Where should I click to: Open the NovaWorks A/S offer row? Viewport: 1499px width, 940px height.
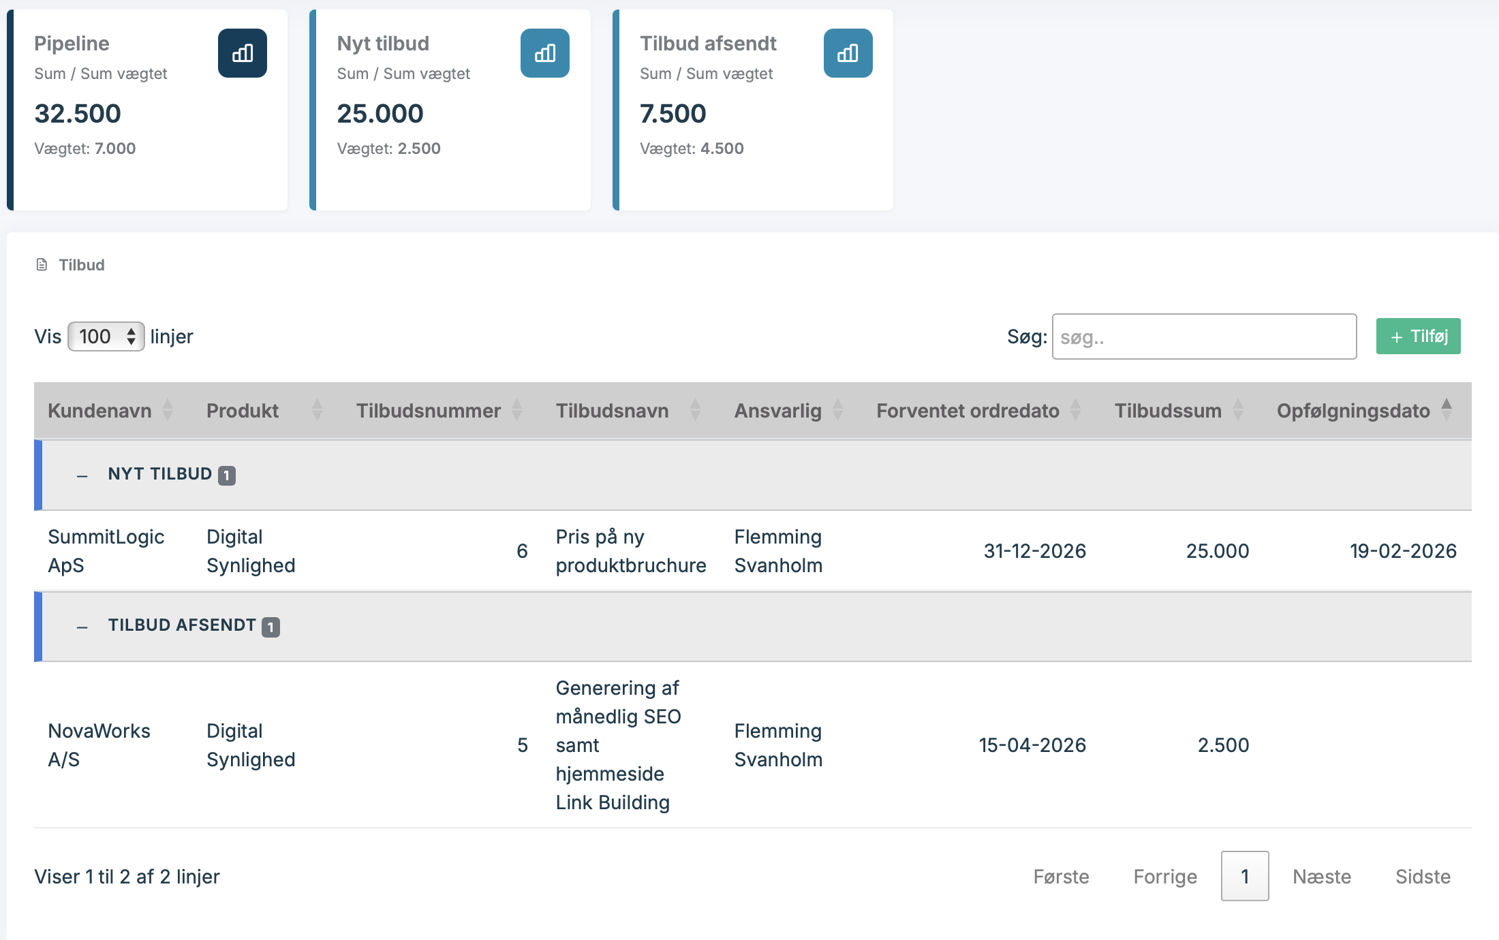99,745
